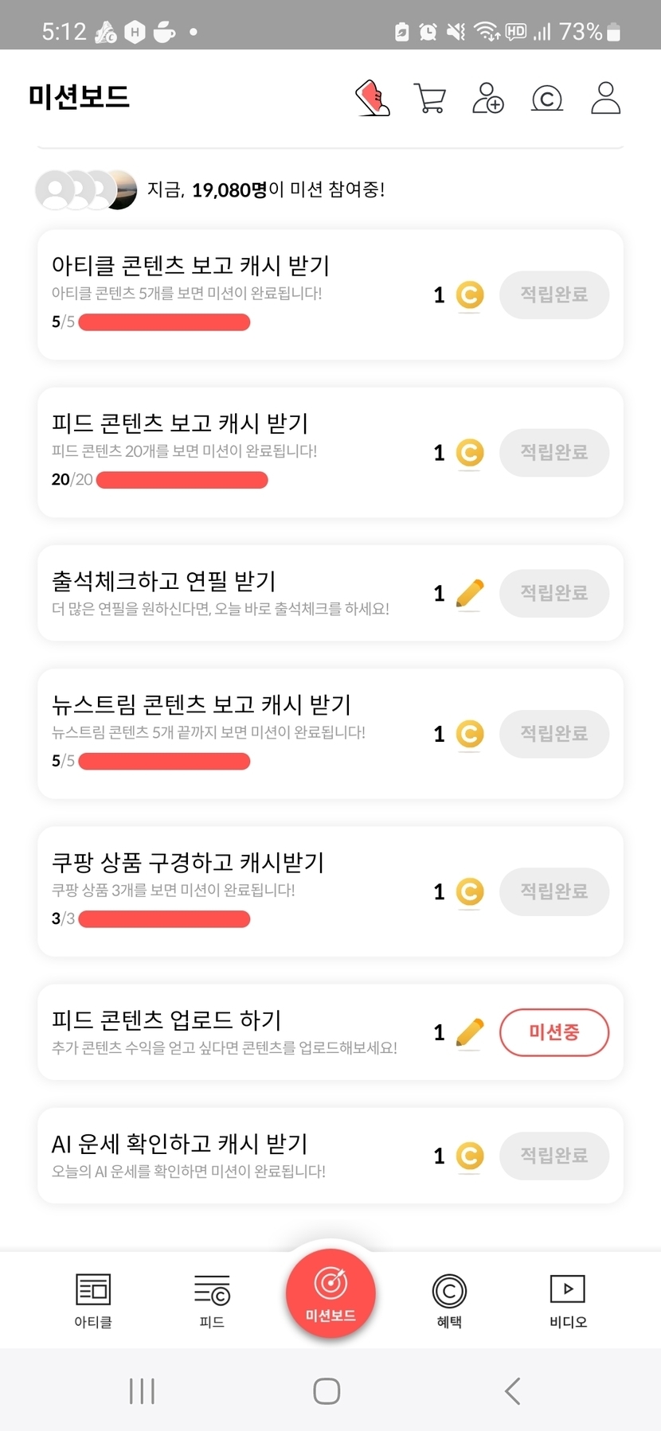The image size is (661, 1431).
Task: Open the user profile icon
Action: point(605,99)
